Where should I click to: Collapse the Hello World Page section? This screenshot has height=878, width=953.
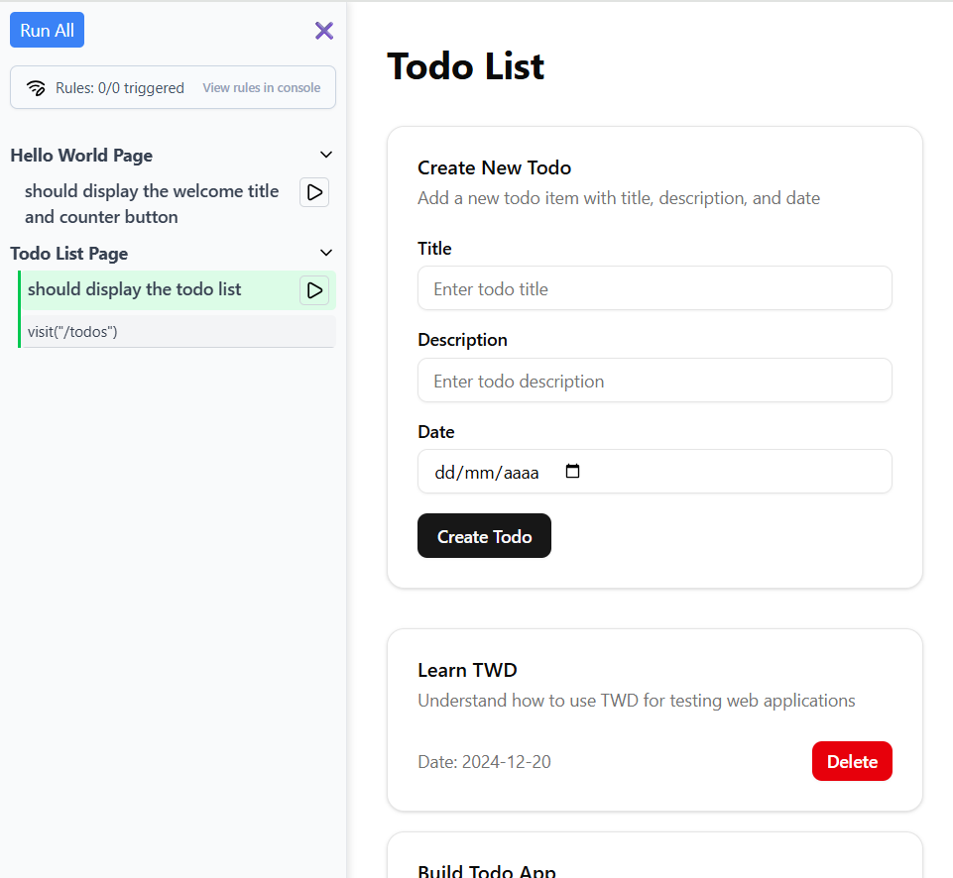coord(326,155)
